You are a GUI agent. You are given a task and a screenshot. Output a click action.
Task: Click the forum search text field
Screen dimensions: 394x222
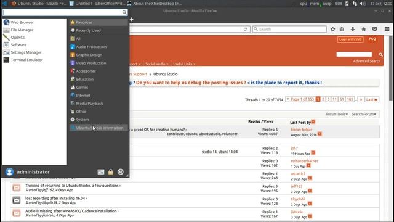click(354, 55)
